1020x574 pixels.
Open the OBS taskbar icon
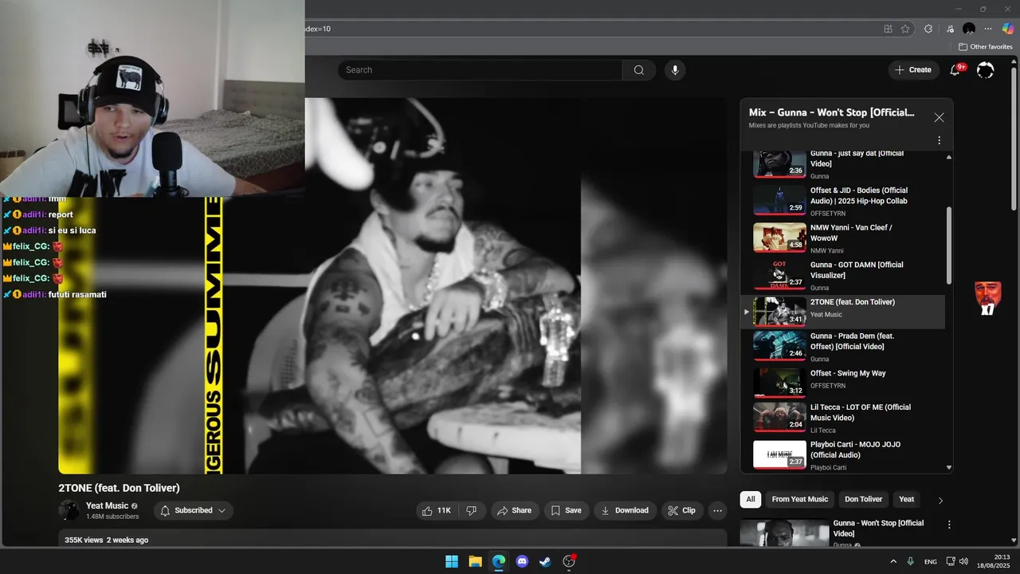coord(569,561)
